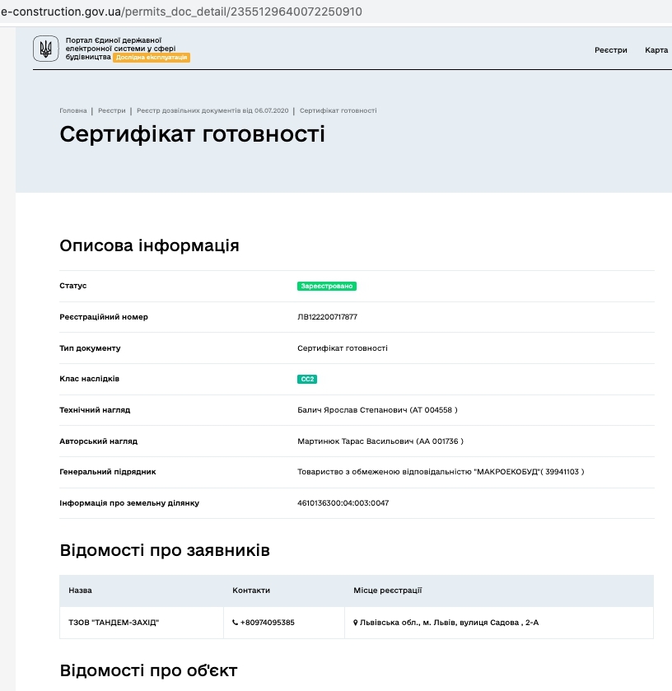Click the Відомості про заявників heading

click(x=165, y=550)
